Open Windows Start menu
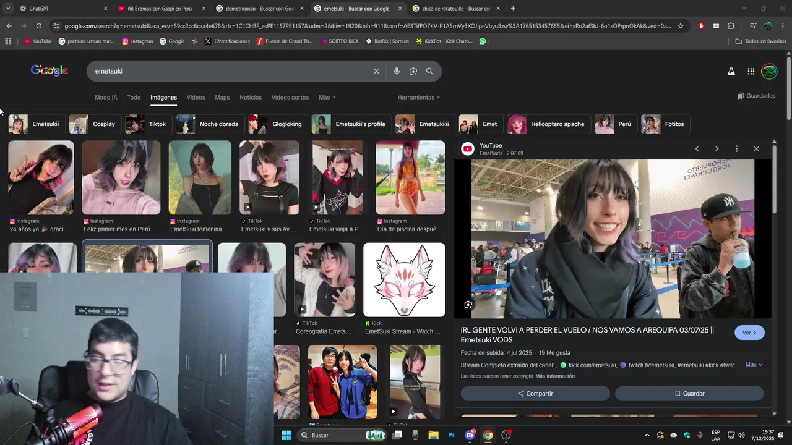 pos(286,435)
